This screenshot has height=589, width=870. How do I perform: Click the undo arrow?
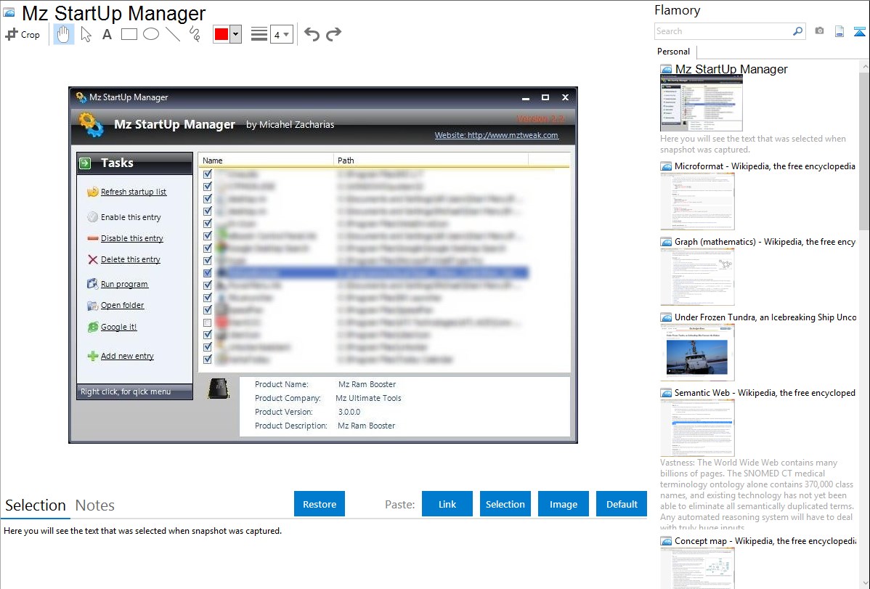pos(312,34)
